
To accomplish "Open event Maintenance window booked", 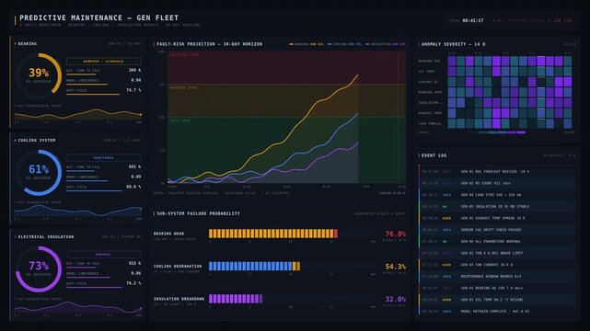I will (497, 276).
